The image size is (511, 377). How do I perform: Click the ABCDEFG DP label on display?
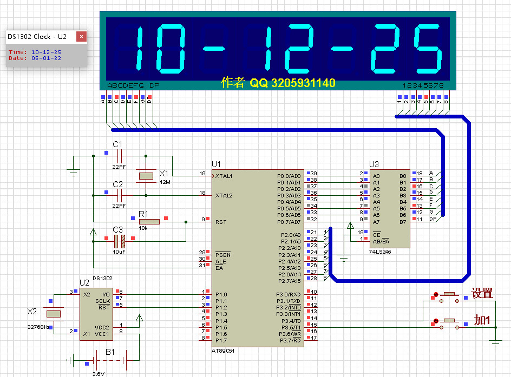[133, 85]
